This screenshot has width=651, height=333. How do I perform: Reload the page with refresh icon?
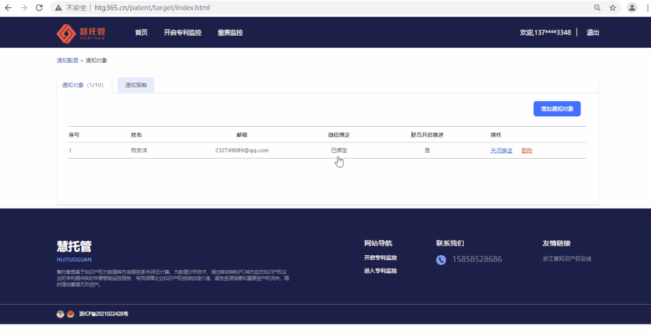(x=39, y=7)
